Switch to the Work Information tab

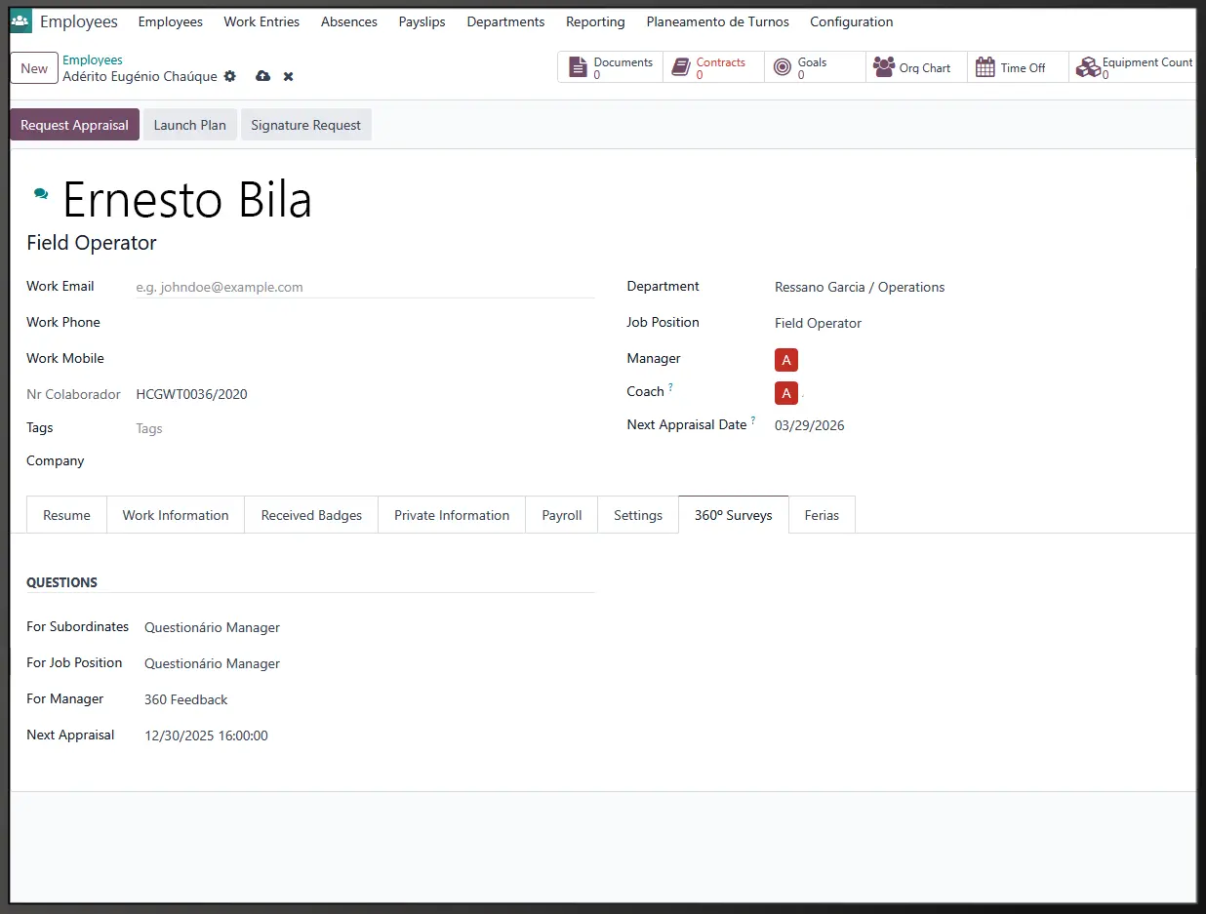pyautogui.click(x=176, y=515)
